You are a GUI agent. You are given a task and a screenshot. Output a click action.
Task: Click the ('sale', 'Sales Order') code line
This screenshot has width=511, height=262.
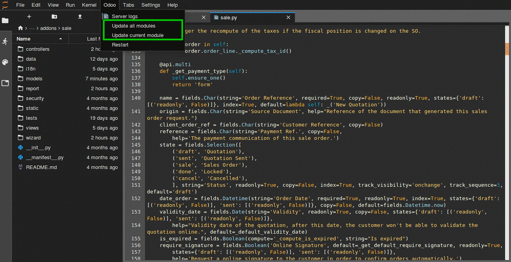210,165
